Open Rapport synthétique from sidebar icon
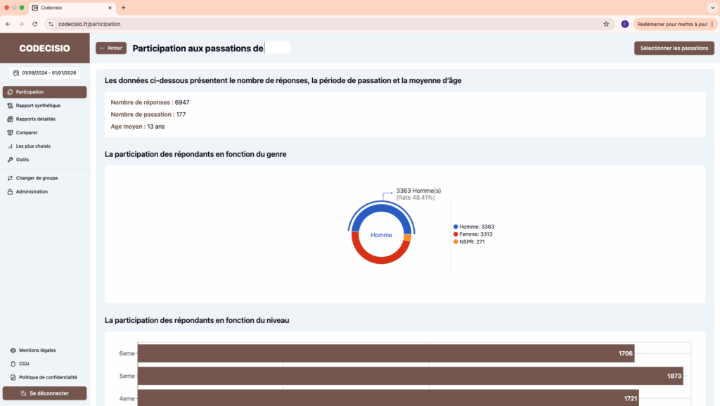The height and width of the screenshot is (406, 720). click(x=10, y=106)
